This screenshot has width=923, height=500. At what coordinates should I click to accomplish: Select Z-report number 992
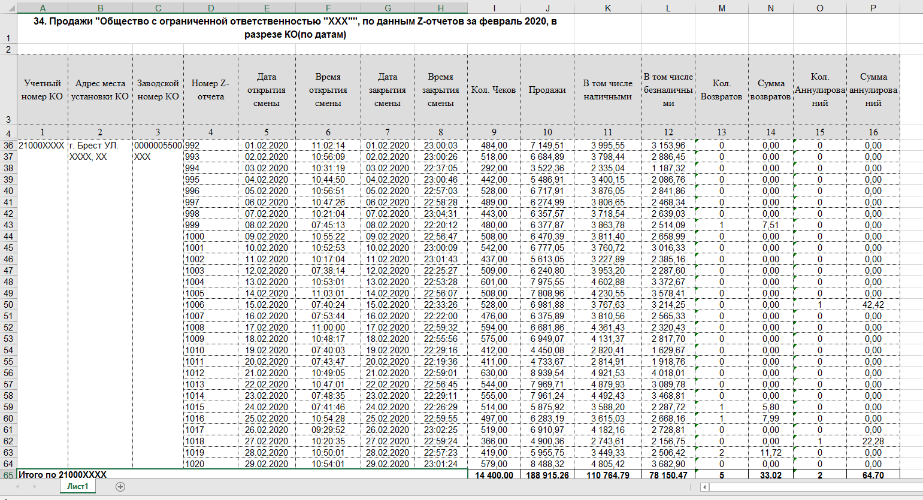tap(211, 146)
